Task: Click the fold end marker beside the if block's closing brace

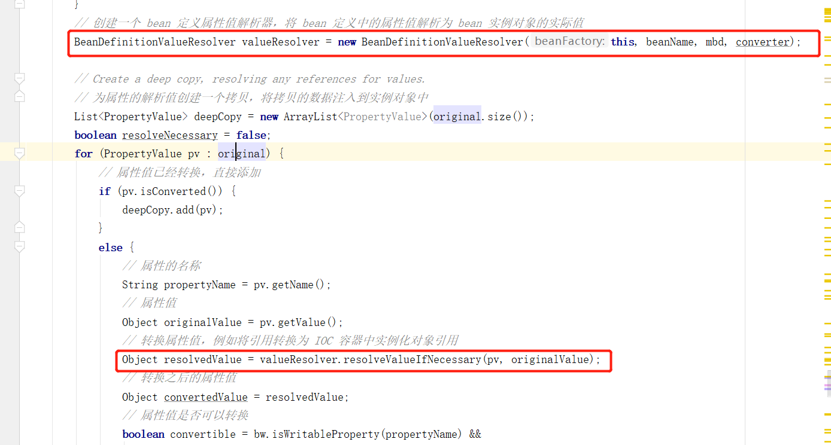Action: click(x=20, y=227)
